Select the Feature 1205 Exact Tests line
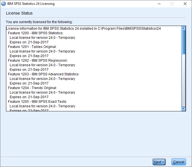The height and width of the screenshot is (167, 192). 37,102
